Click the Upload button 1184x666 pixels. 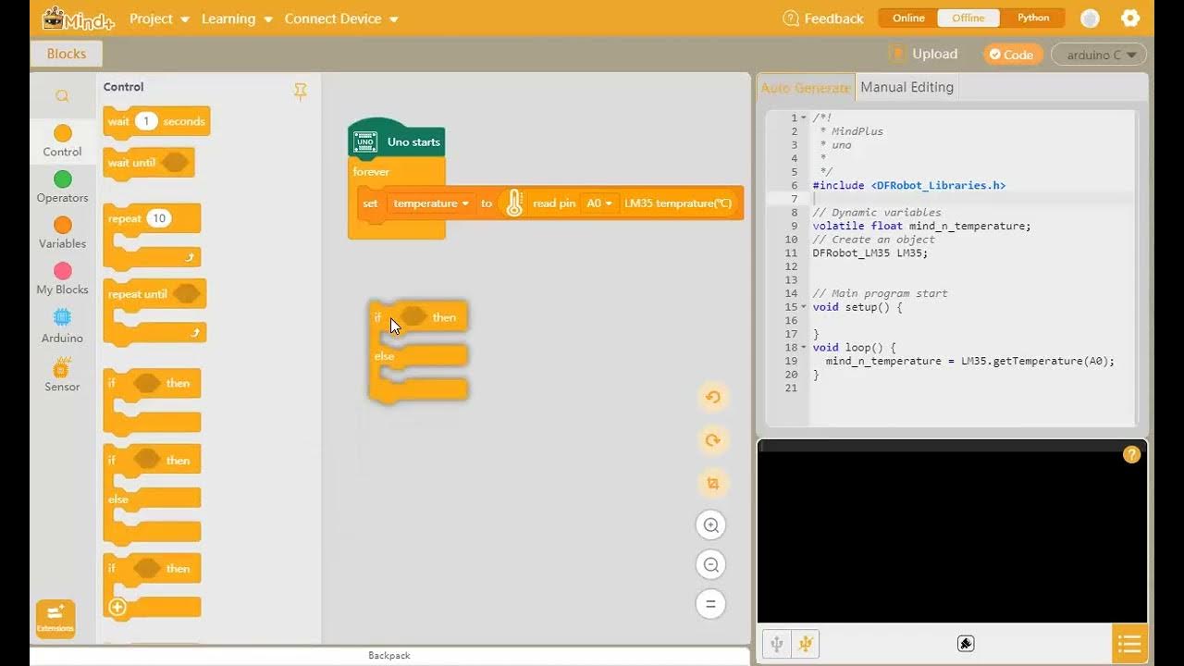923,54
